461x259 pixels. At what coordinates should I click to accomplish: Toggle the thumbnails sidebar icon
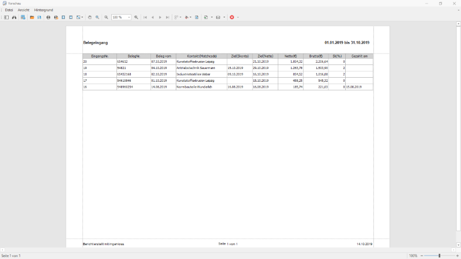pyautogui.click(x=6, y=17)
